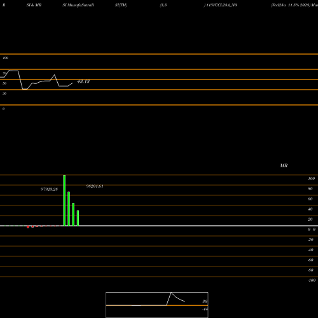Click the leftmost red MR bar
This screenshot has height=318, width=318.
[x=28, y=227]
